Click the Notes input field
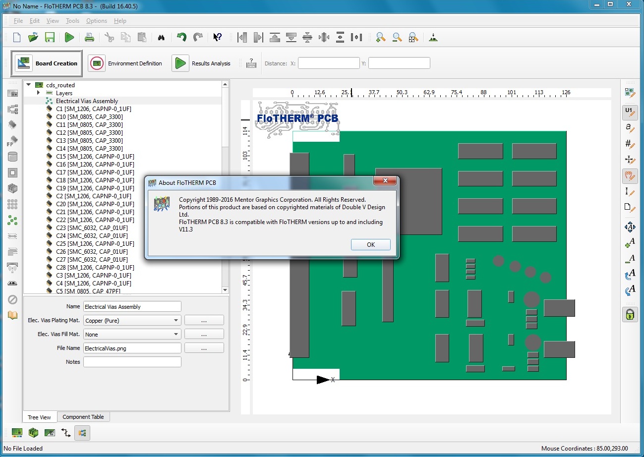The height and width of the screenshot is (457, 644). pos(132,362)
